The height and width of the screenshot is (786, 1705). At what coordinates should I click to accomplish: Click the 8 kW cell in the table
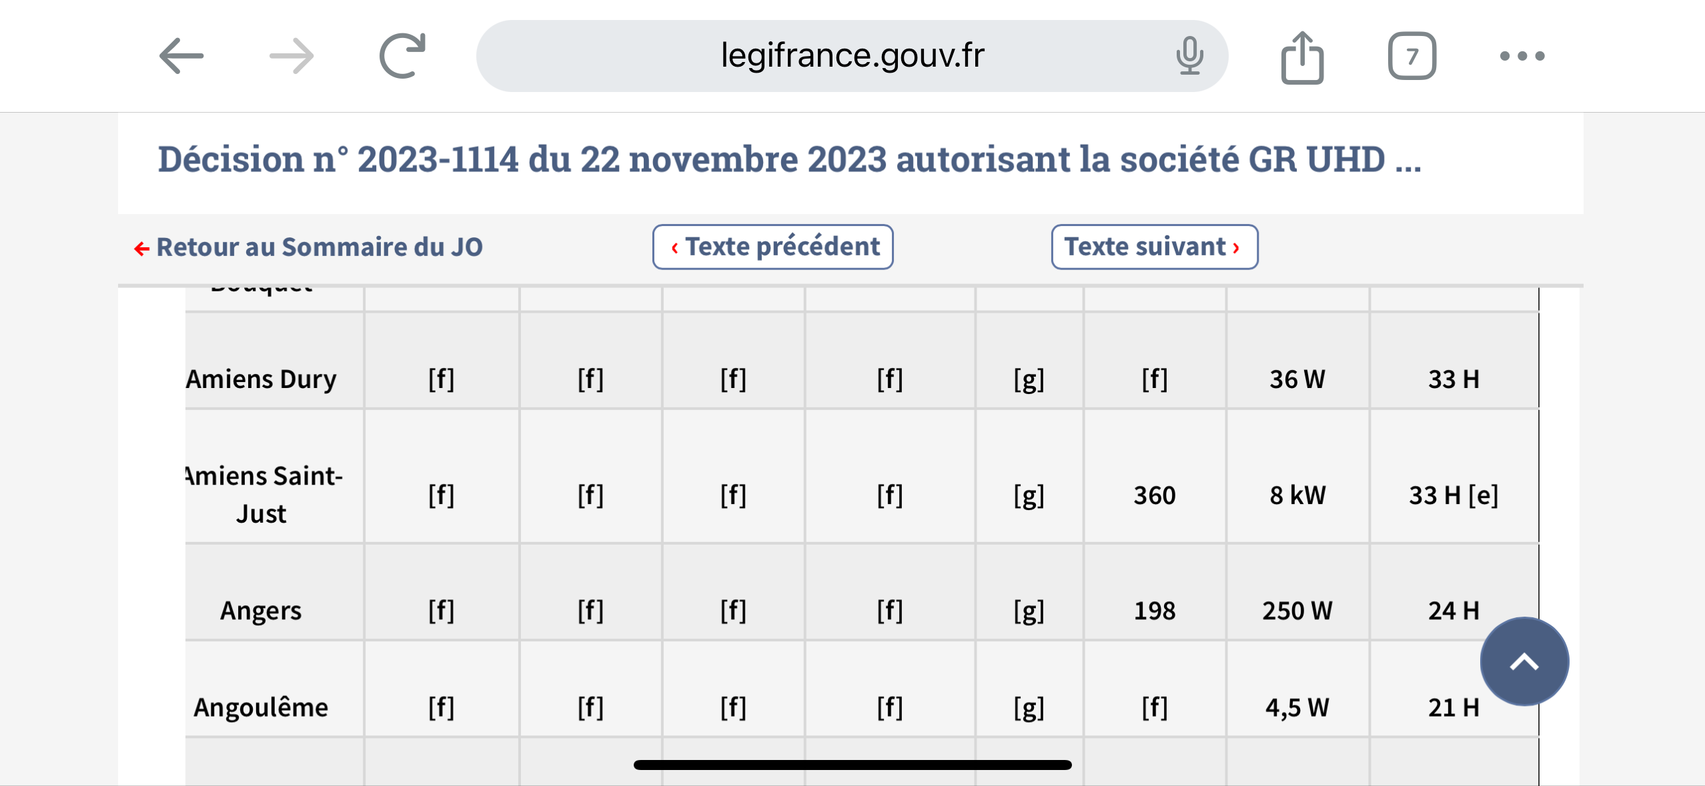point(1297,495)
